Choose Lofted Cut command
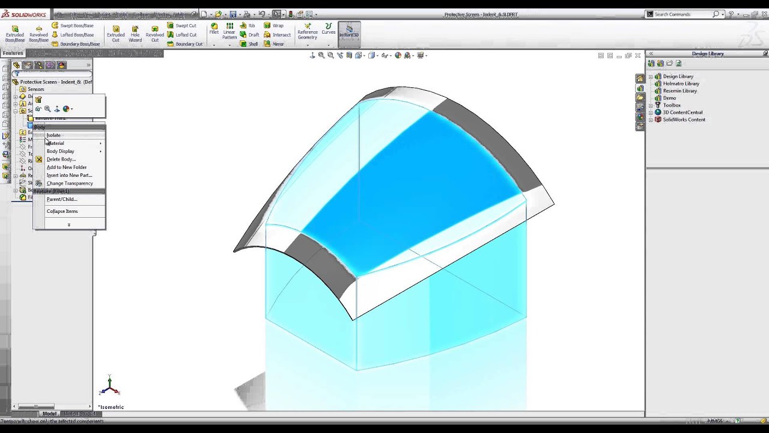 click(181, 35)
